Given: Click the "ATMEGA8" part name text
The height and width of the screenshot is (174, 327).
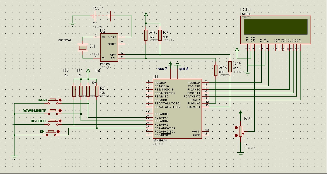Looking at the screenshot, I should pyautogui.click(x=160, y=140).
